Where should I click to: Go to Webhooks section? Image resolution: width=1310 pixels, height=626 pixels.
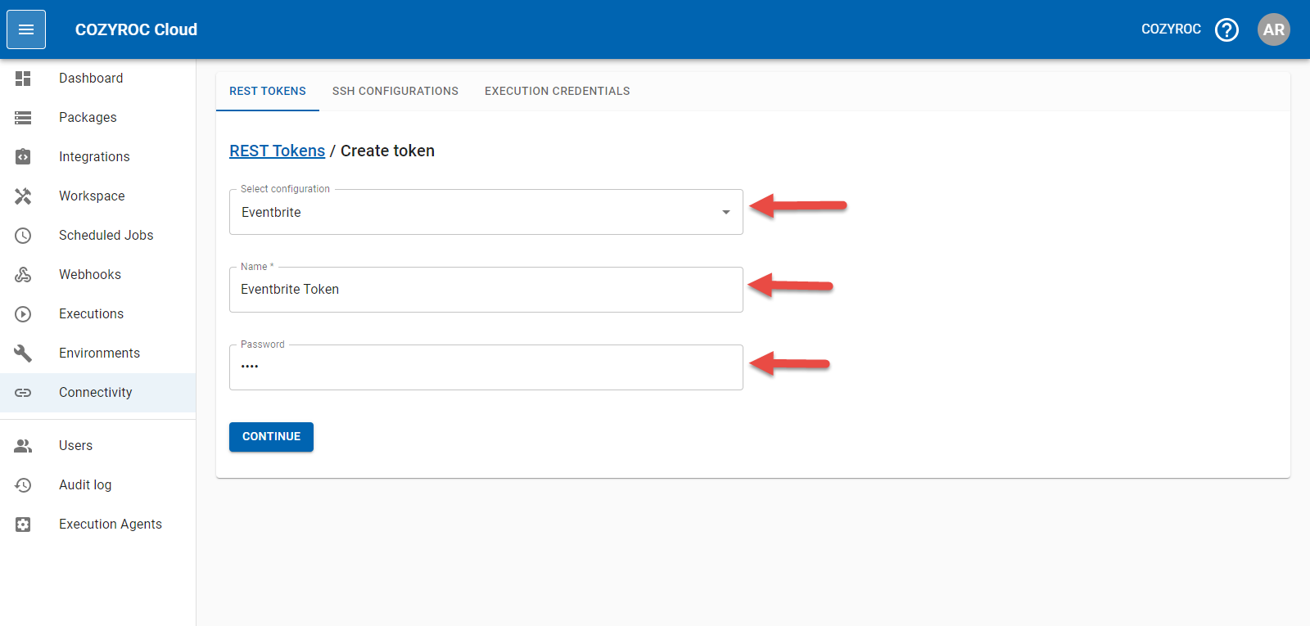(x=98, y=275)
